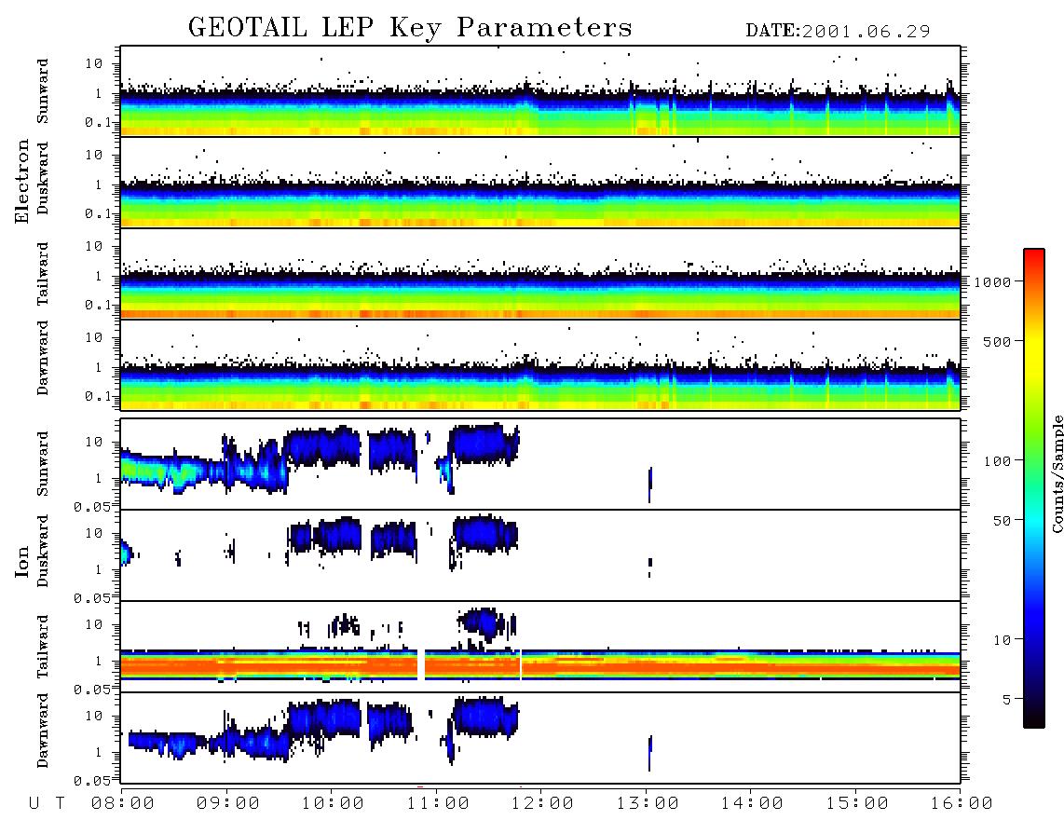This screenshot has height=820, width=1064.
Task: Click the Electron Duskward panel label
Action: point(43,179)
